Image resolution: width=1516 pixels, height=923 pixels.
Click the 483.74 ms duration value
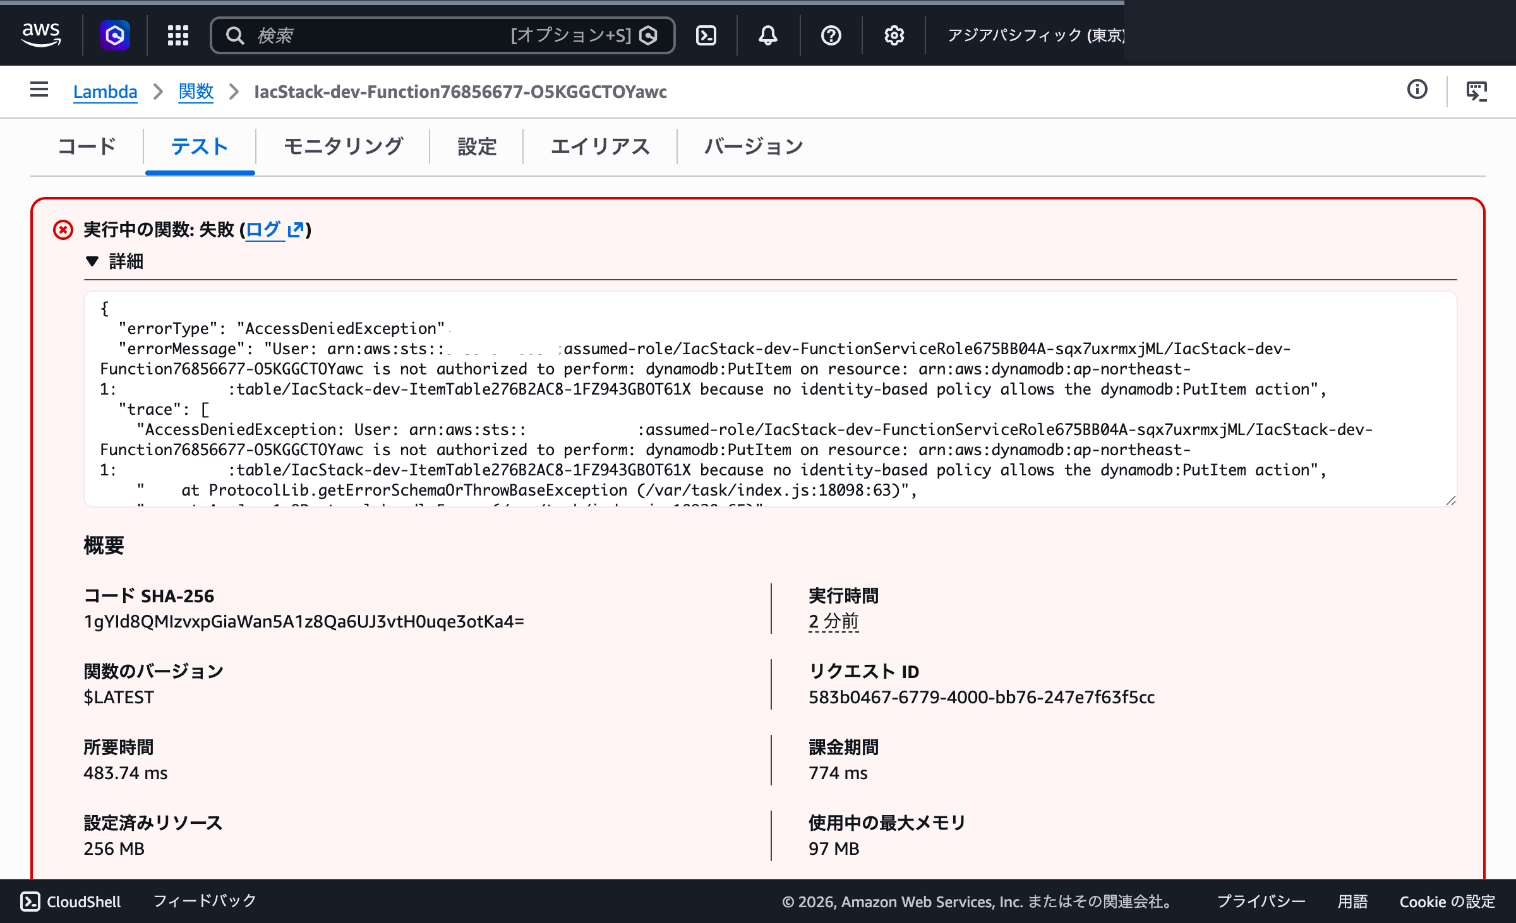[126, 773]
